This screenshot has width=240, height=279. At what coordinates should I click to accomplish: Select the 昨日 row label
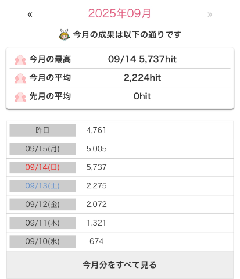pyautogui.click(x=42, y=130)
